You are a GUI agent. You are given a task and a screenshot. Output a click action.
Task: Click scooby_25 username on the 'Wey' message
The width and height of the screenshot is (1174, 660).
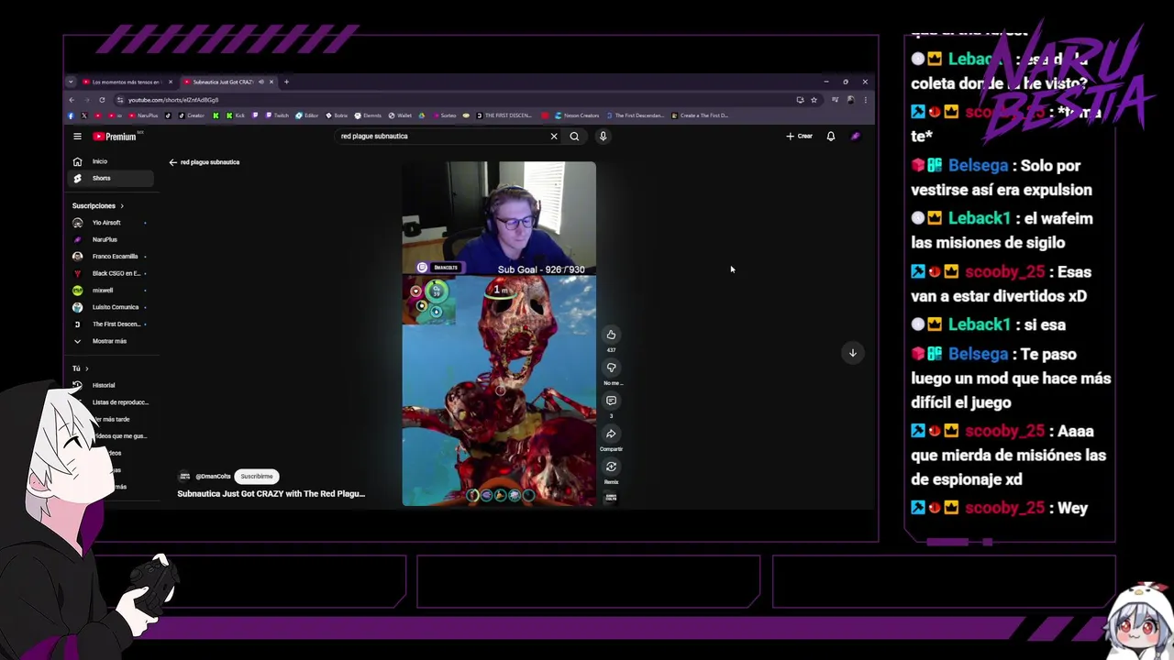tap(1004, 508)
